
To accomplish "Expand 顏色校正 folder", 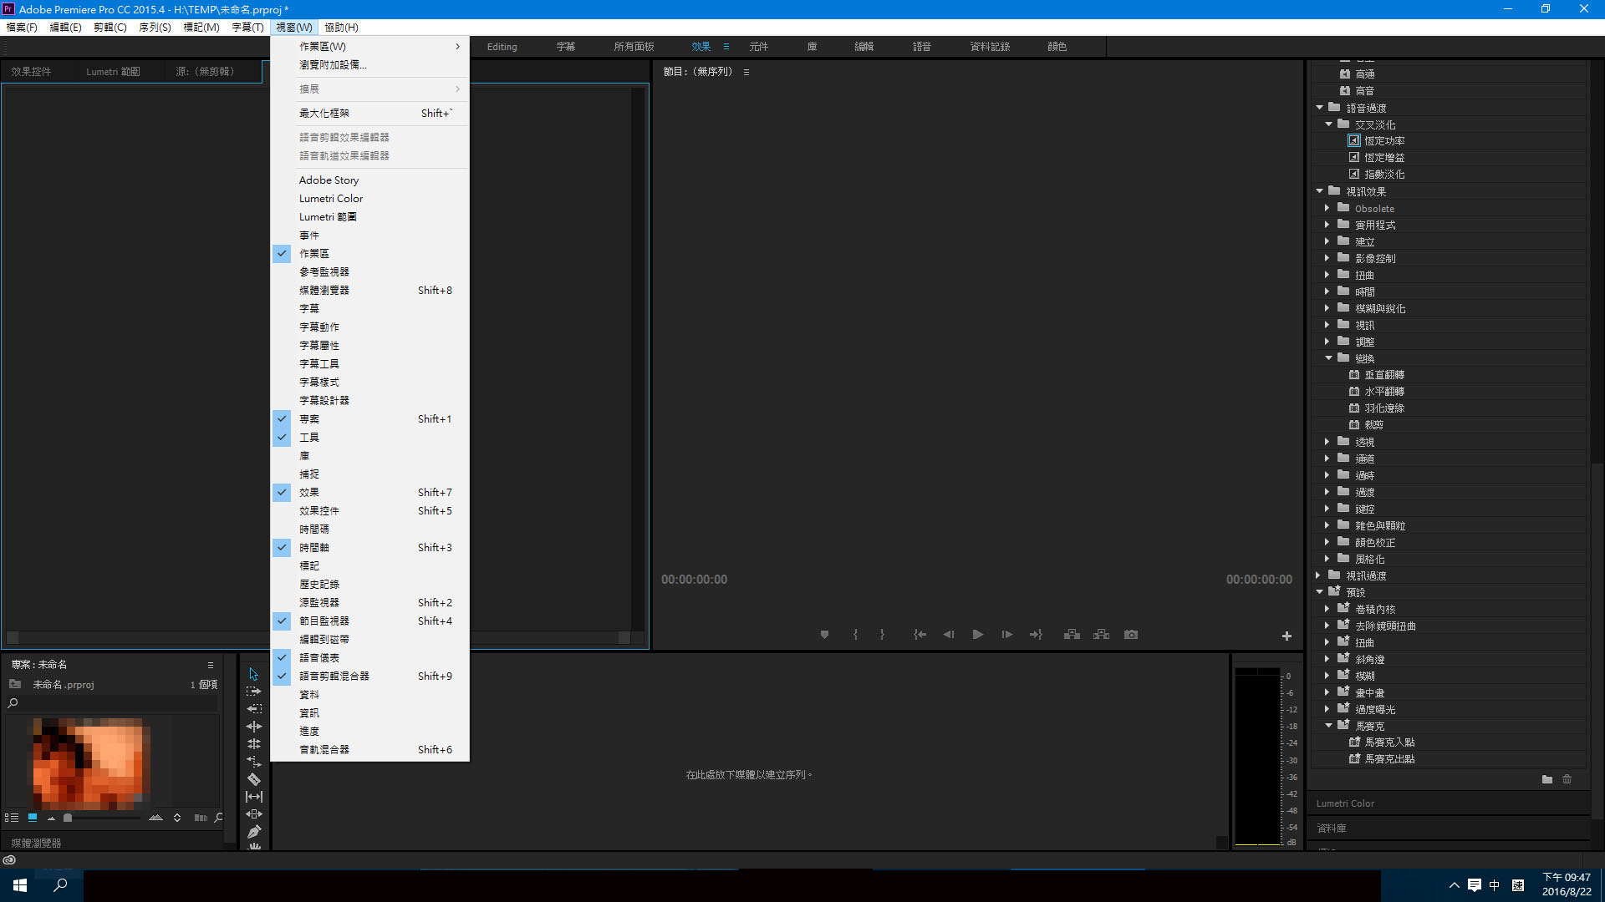I will 1327,542.
